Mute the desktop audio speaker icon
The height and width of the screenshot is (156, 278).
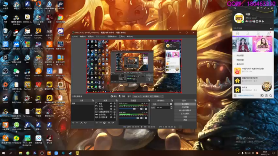pyautogui.click(x=142, y=118)
